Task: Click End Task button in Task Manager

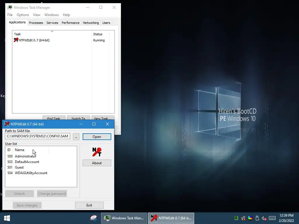Action: [54, 118]
